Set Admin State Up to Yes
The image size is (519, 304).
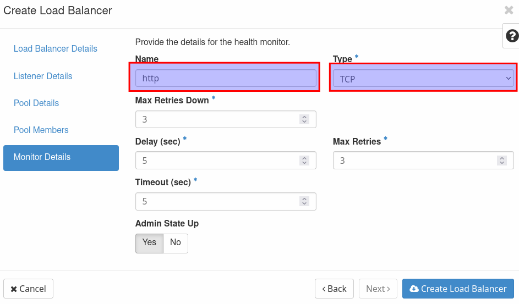149,243
